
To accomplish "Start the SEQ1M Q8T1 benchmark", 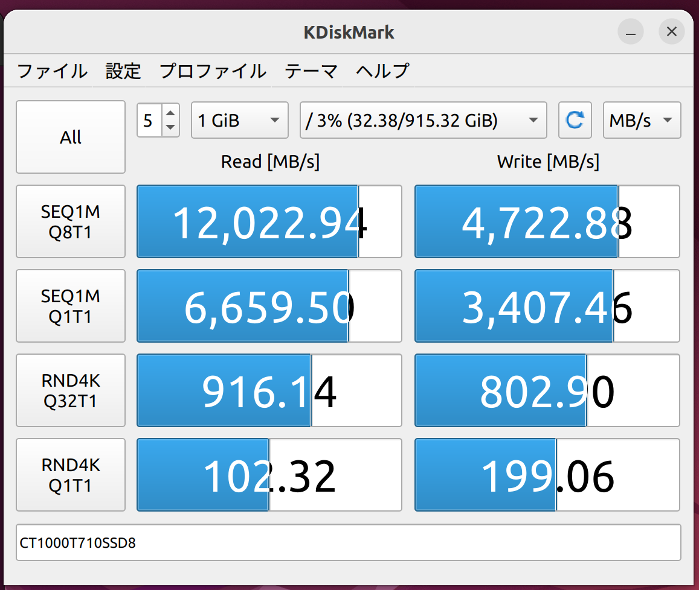I will 71,221.
